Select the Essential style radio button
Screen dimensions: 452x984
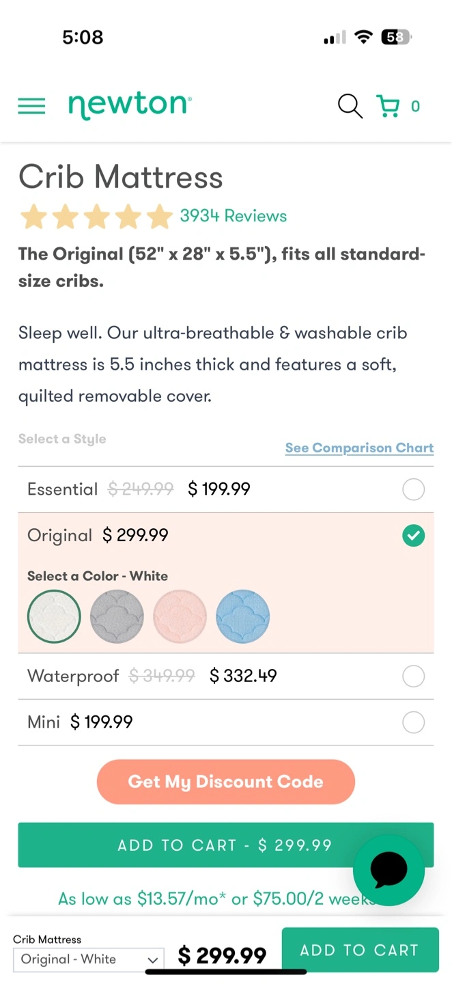click(413, 489)
